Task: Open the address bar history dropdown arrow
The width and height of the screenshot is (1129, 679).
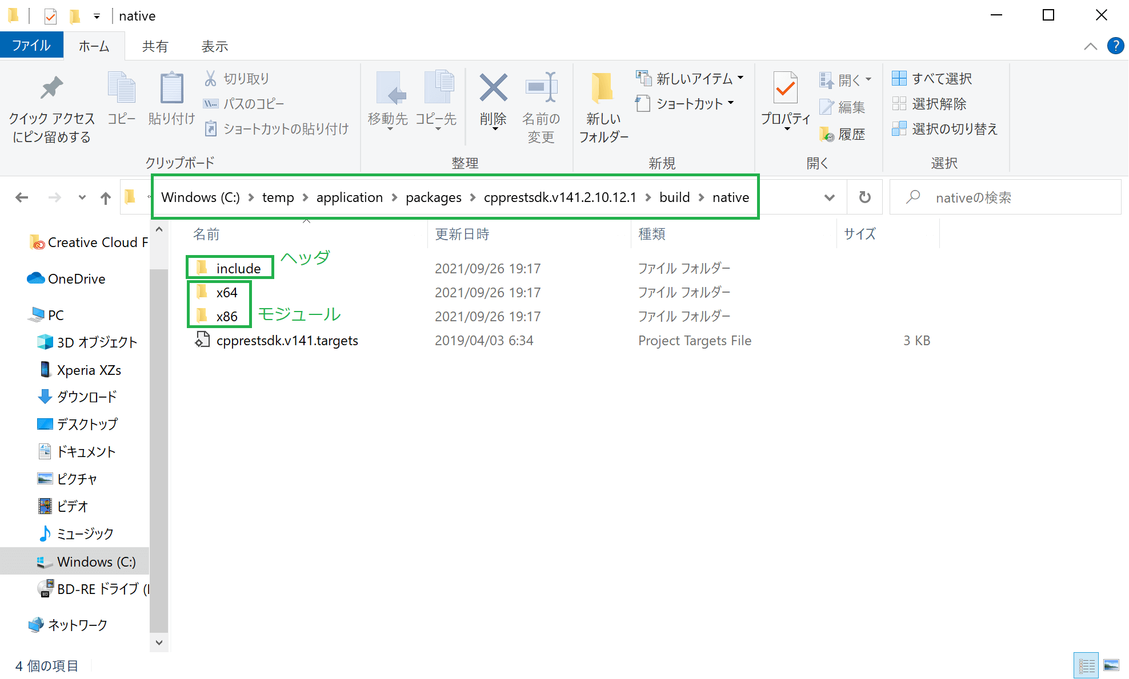Action: (829, 197)
